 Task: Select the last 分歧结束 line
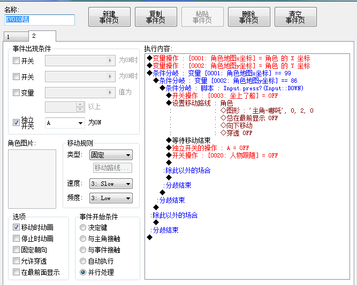(165, 230)
